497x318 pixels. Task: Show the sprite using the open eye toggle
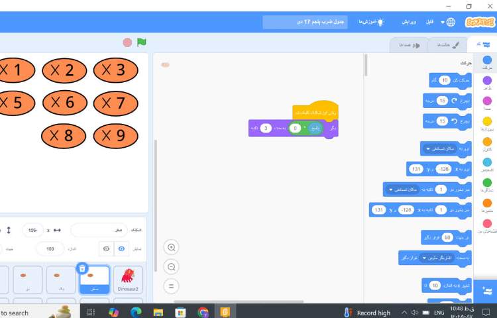click(121, 248)
